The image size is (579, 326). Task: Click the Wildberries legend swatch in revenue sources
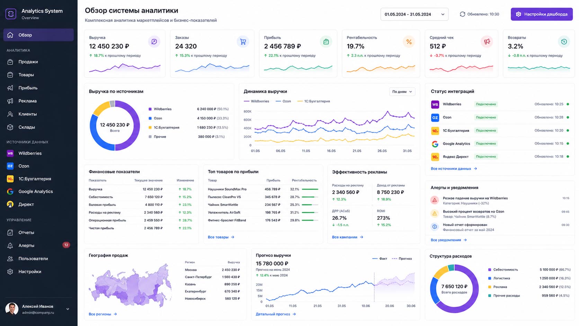150,109
